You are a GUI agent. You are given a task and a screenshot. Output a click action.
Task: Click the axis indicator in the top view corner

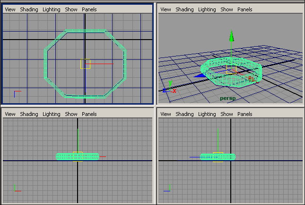click(x=17, y=94)
